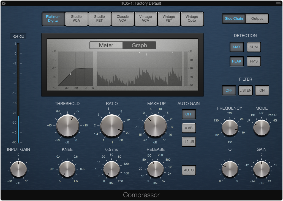Enable PEAK detection mode
The width and height of the screenshot is (283, 201).
(237, 61)
